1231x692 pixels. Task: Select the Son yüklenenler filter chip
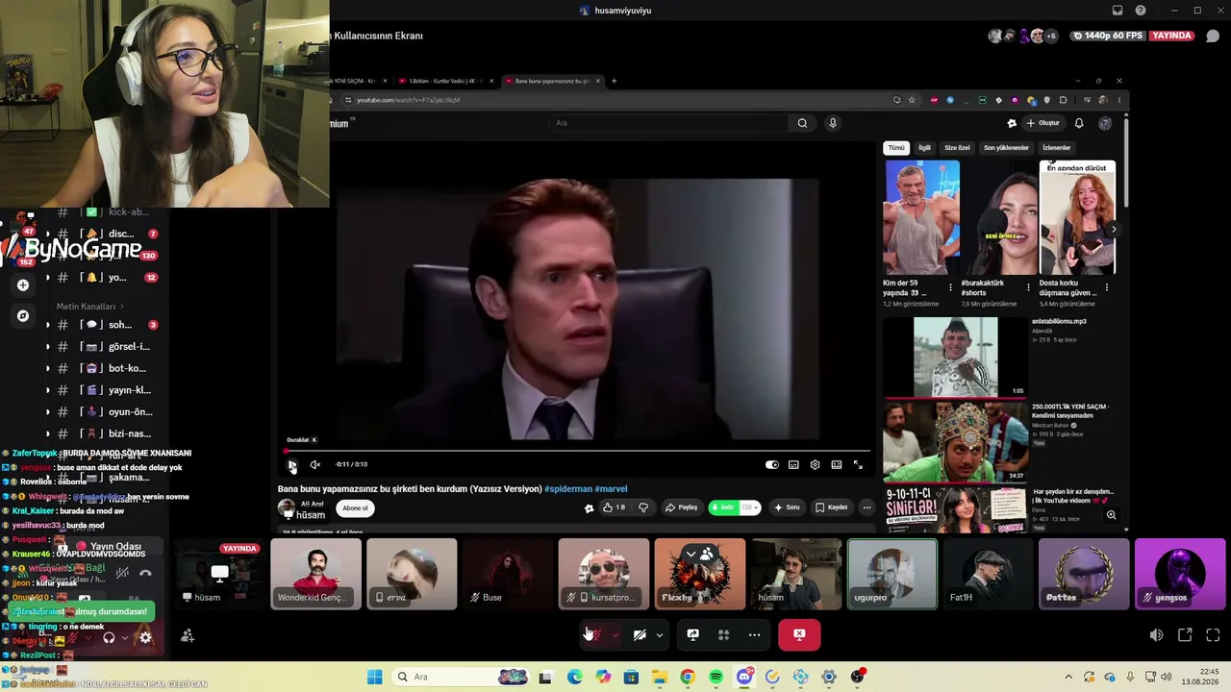point(1006,148)
